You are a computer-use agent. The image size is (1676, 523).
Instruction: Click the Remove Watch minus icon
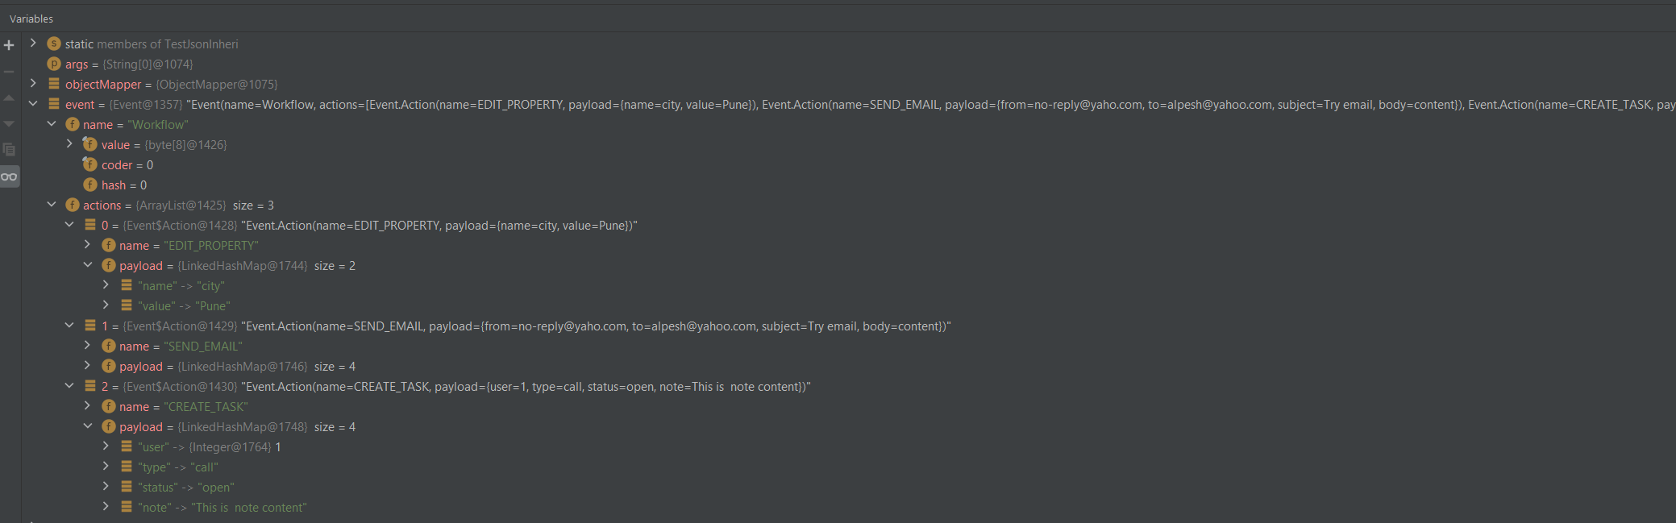pyautogui.click(x=9, y=72)
